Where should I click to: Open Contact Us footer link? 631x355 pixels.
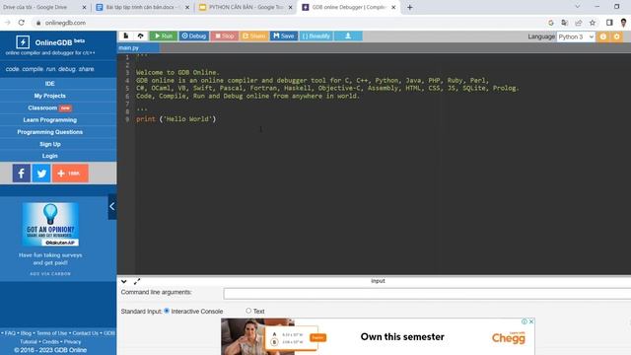pyautogui.click(x=86, y=333)
